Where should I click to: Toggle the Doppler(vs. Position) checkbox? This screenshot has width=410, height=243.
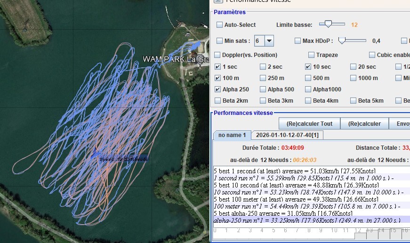pos(217,55)
